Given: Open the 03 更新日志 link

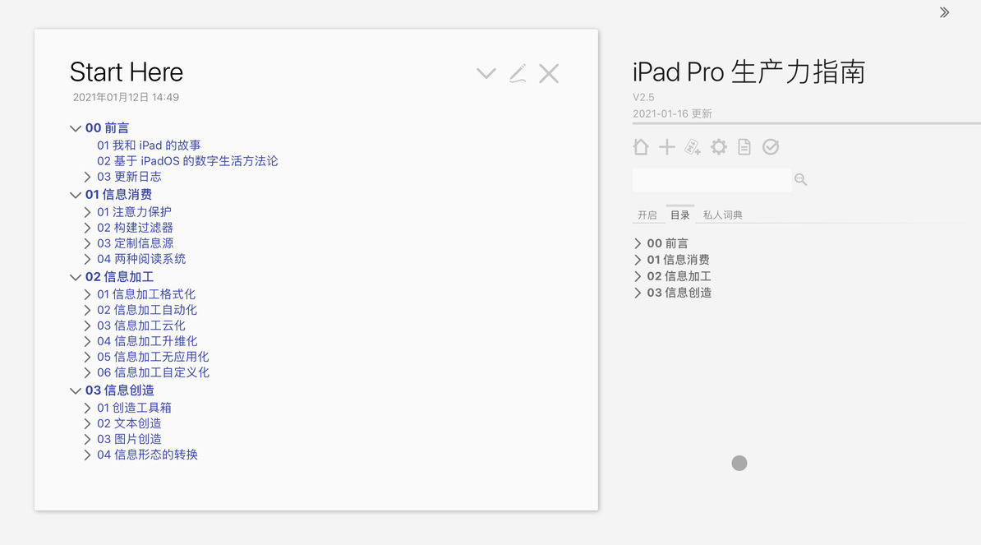Looking at the screenshot, I should click(129, 177).
